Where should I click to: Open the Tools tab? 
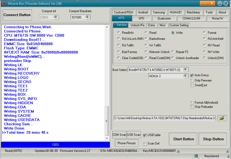[x=209, y=12]
